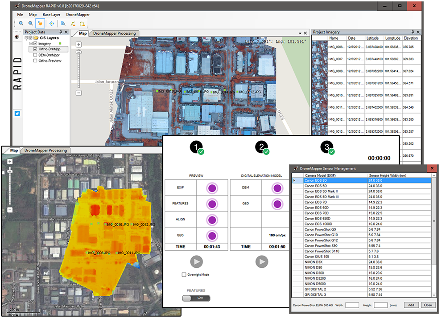
Task: Expand the Imagery tree node
Action: [x=31, y=44]
